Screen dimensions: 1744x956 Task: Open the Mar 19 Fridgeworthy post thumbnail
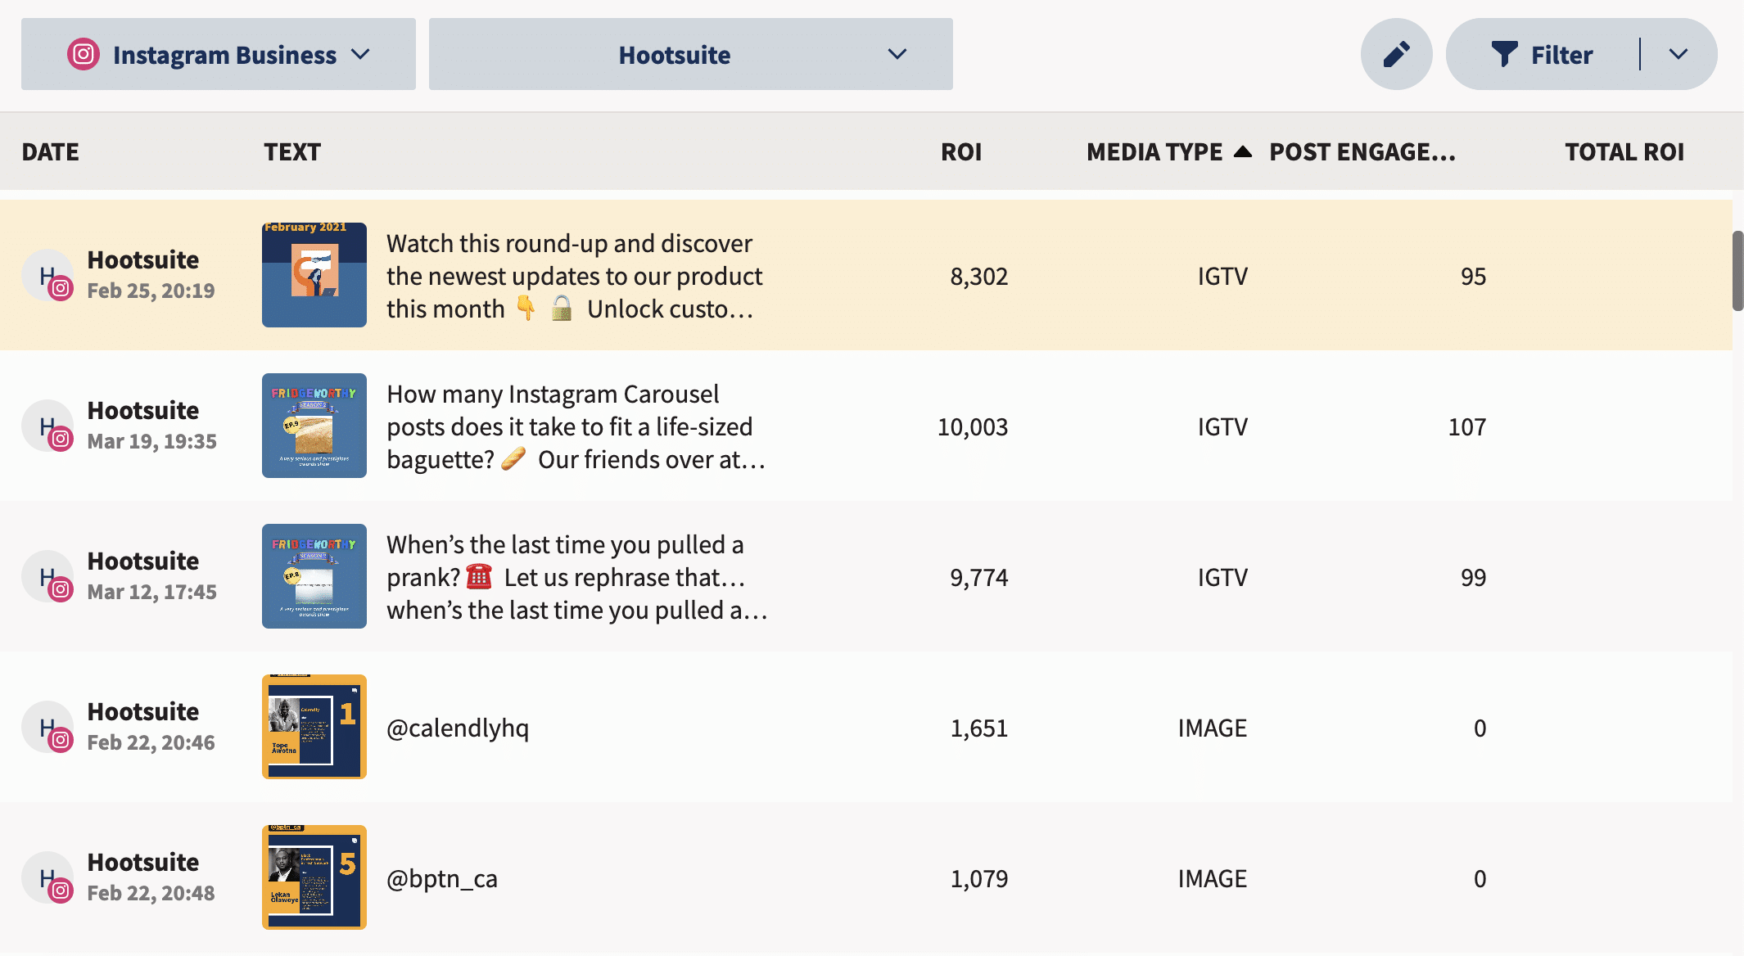(x=314, y=426)
